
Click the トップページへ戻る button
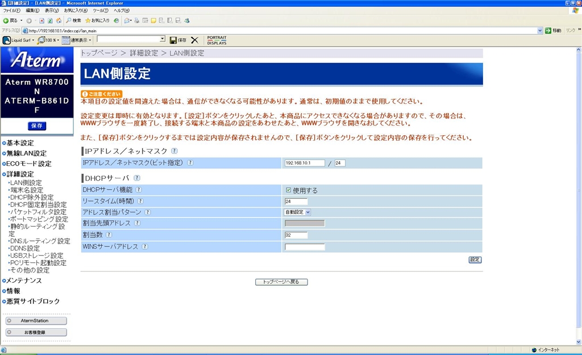pos(281,282)
